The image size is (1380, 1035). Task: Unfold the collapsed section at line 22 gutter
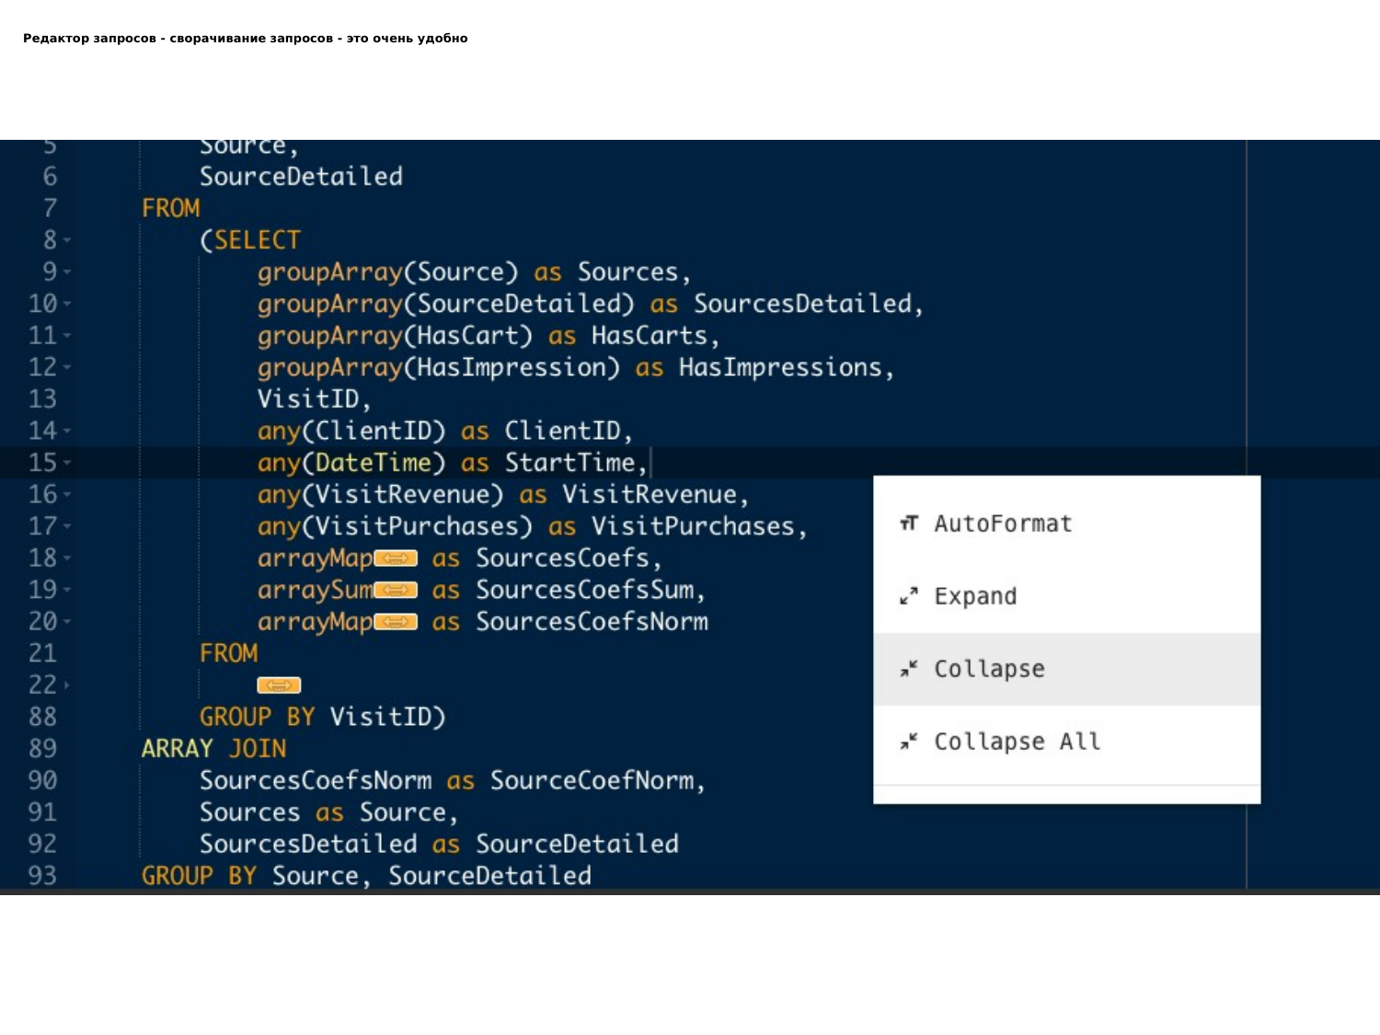[x=67, y=685]
